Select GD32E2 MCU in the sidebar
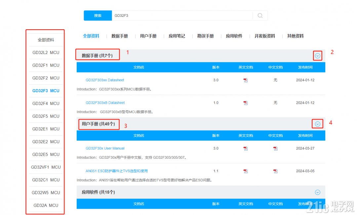Screen dimensions: 357x215 (x=46, y=142)
